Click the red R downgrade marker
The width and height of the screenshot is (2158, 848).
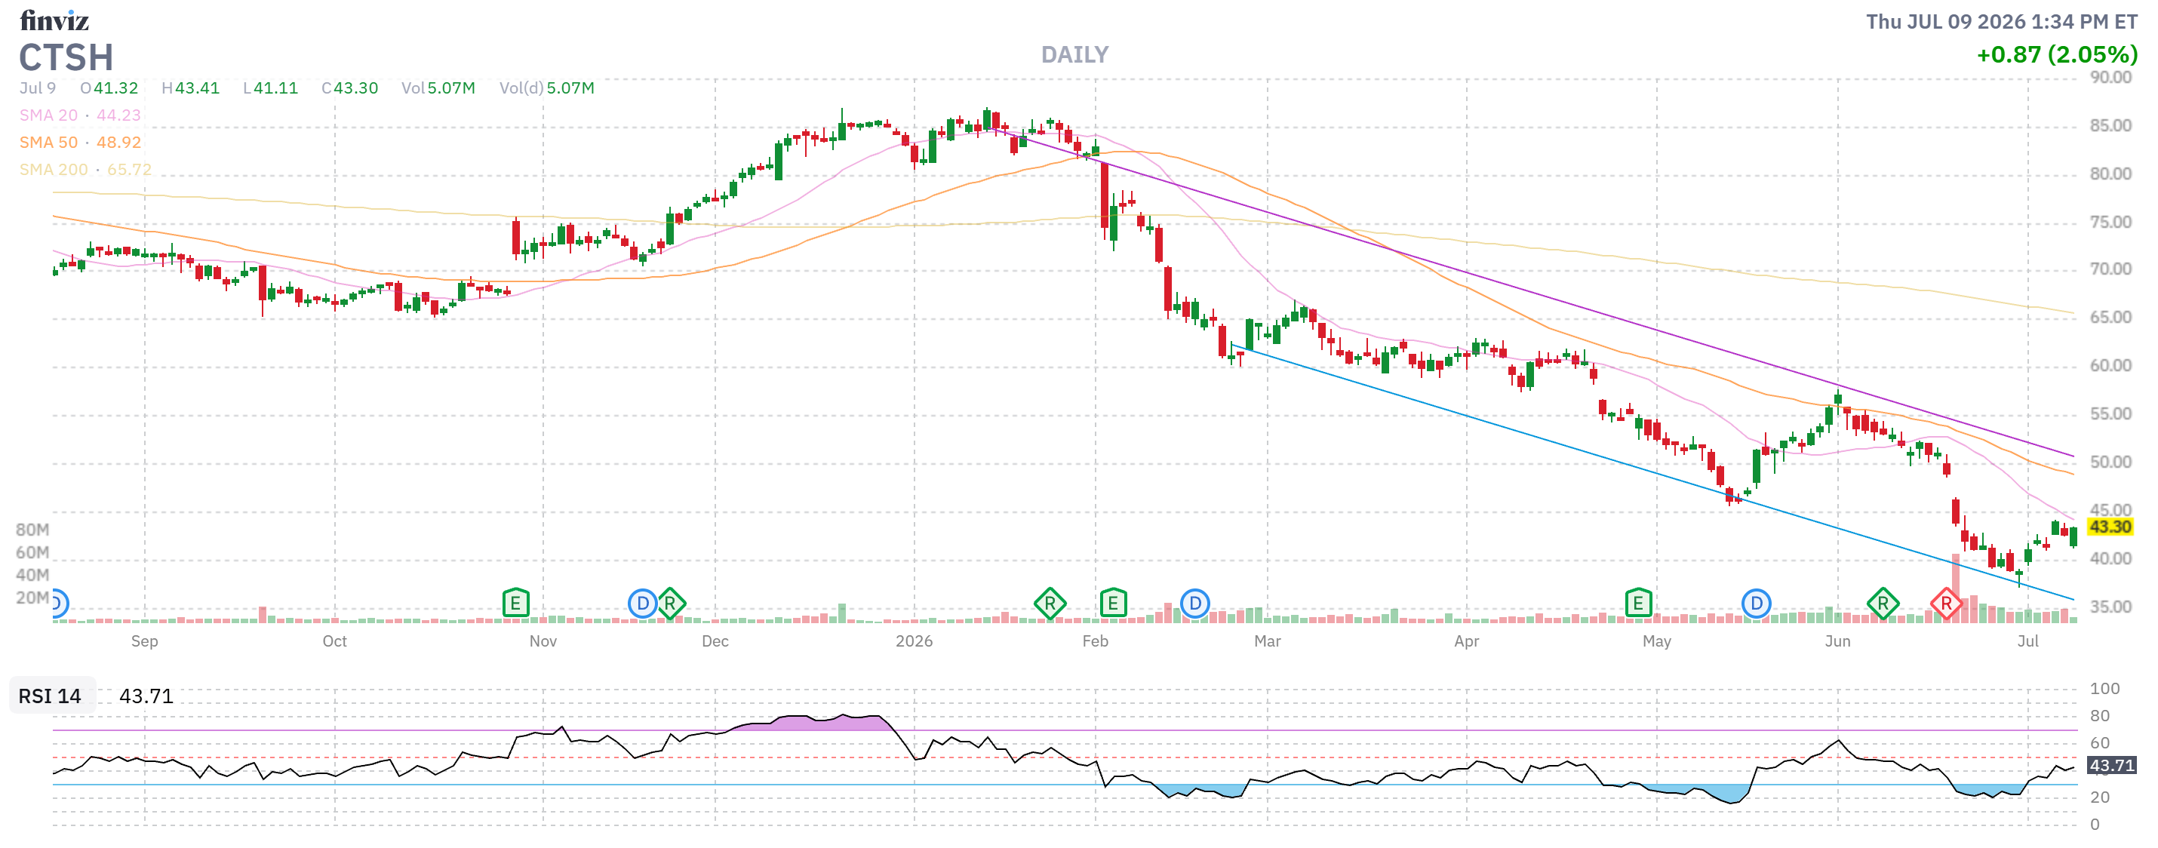coord(1946,604)
